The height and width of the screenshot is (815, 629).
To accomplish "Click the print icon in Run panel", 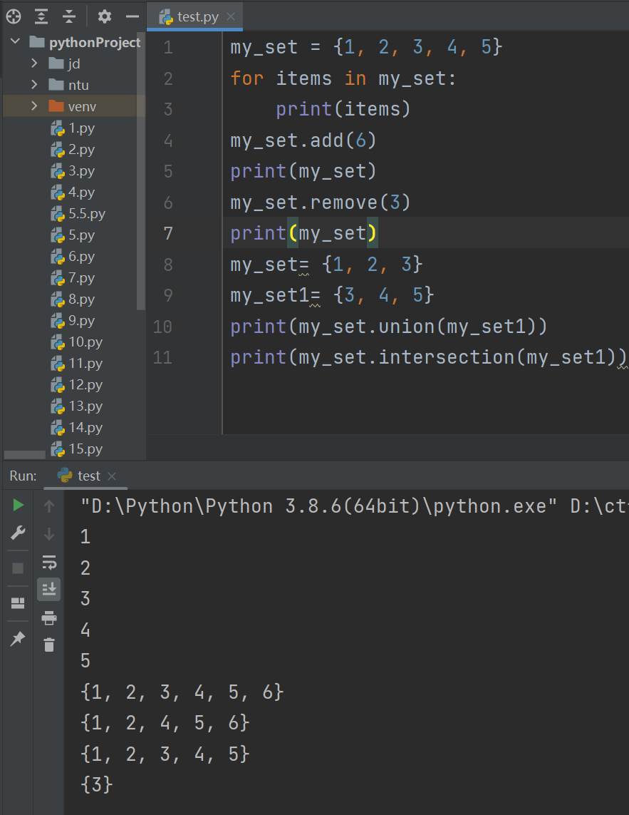I will click(48, 617).
